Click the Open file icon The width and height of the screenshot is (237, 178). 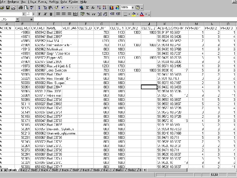tap(2, 8)
